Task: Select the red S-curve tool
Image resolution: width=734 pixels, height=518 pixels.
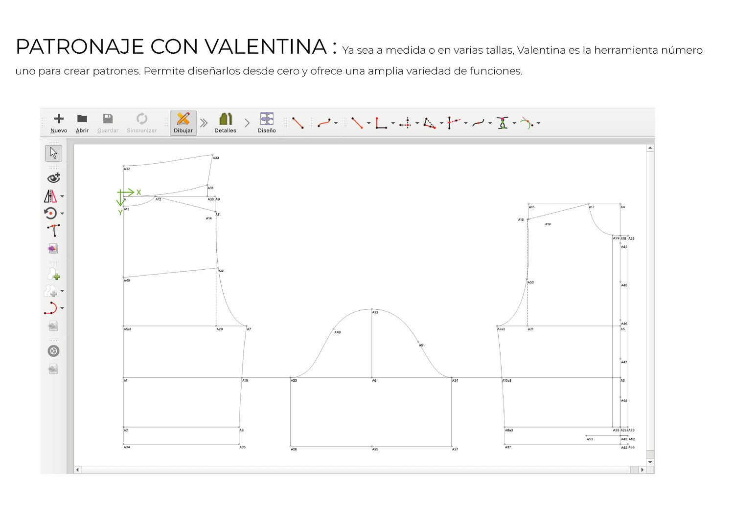Action: [x=323, y=123]
